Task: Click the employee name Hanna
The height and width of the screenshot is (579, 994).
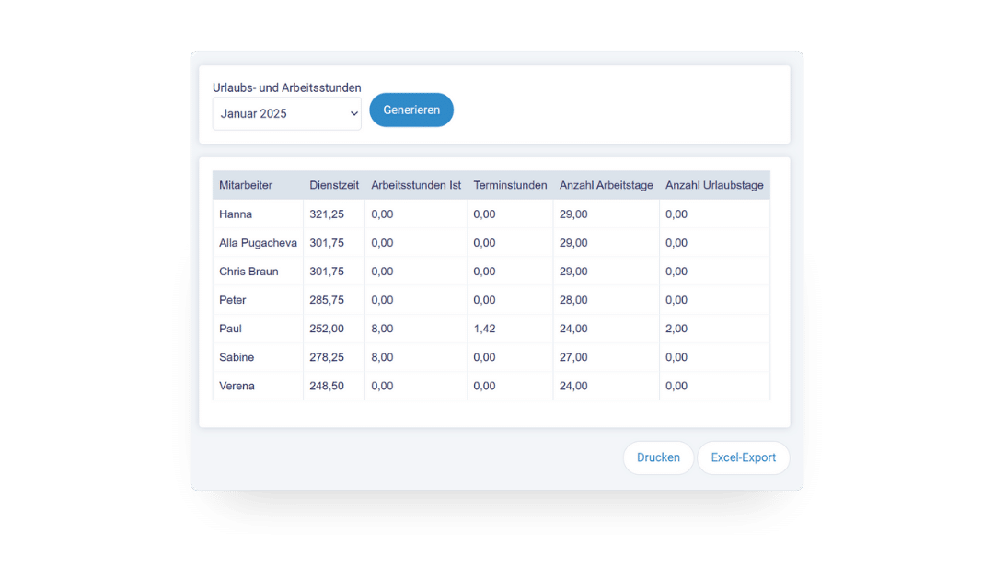Action: tap(236, 214)
